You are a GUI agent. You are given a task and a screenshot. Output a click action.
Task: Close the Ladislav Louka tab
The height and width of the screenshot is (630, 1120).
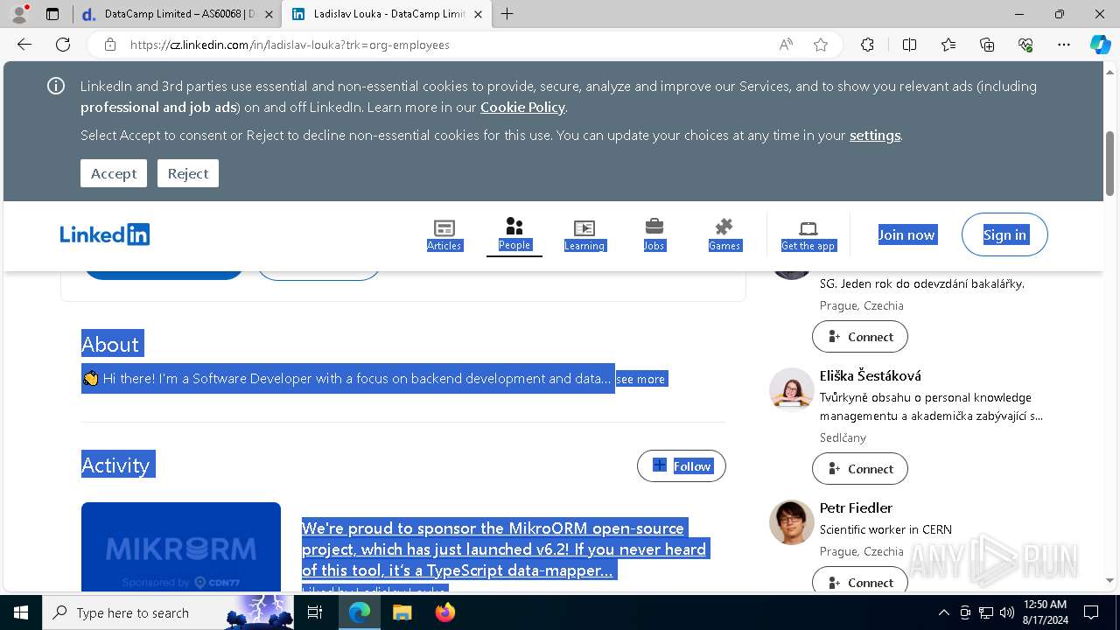[478, 14]
